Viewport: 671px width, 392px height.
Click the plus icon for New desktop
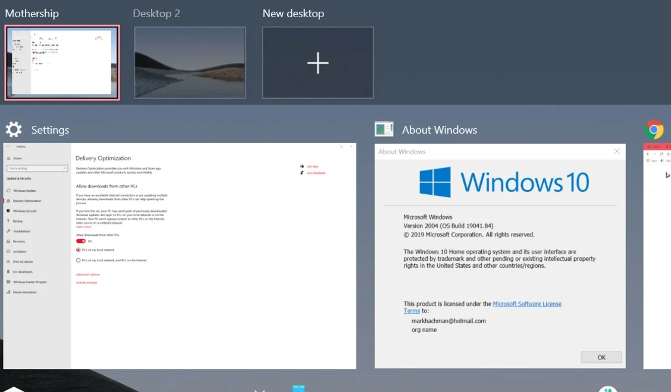click(318, 63)
